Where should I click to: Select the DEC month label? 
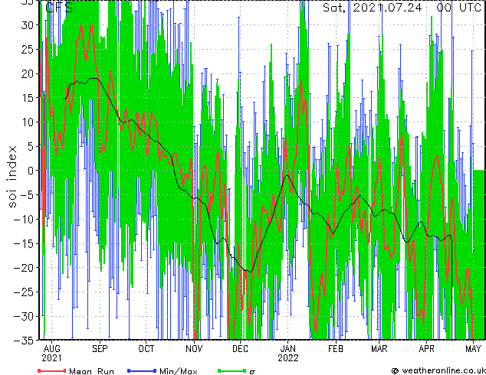pyautogui.click(x=240, y=347)
